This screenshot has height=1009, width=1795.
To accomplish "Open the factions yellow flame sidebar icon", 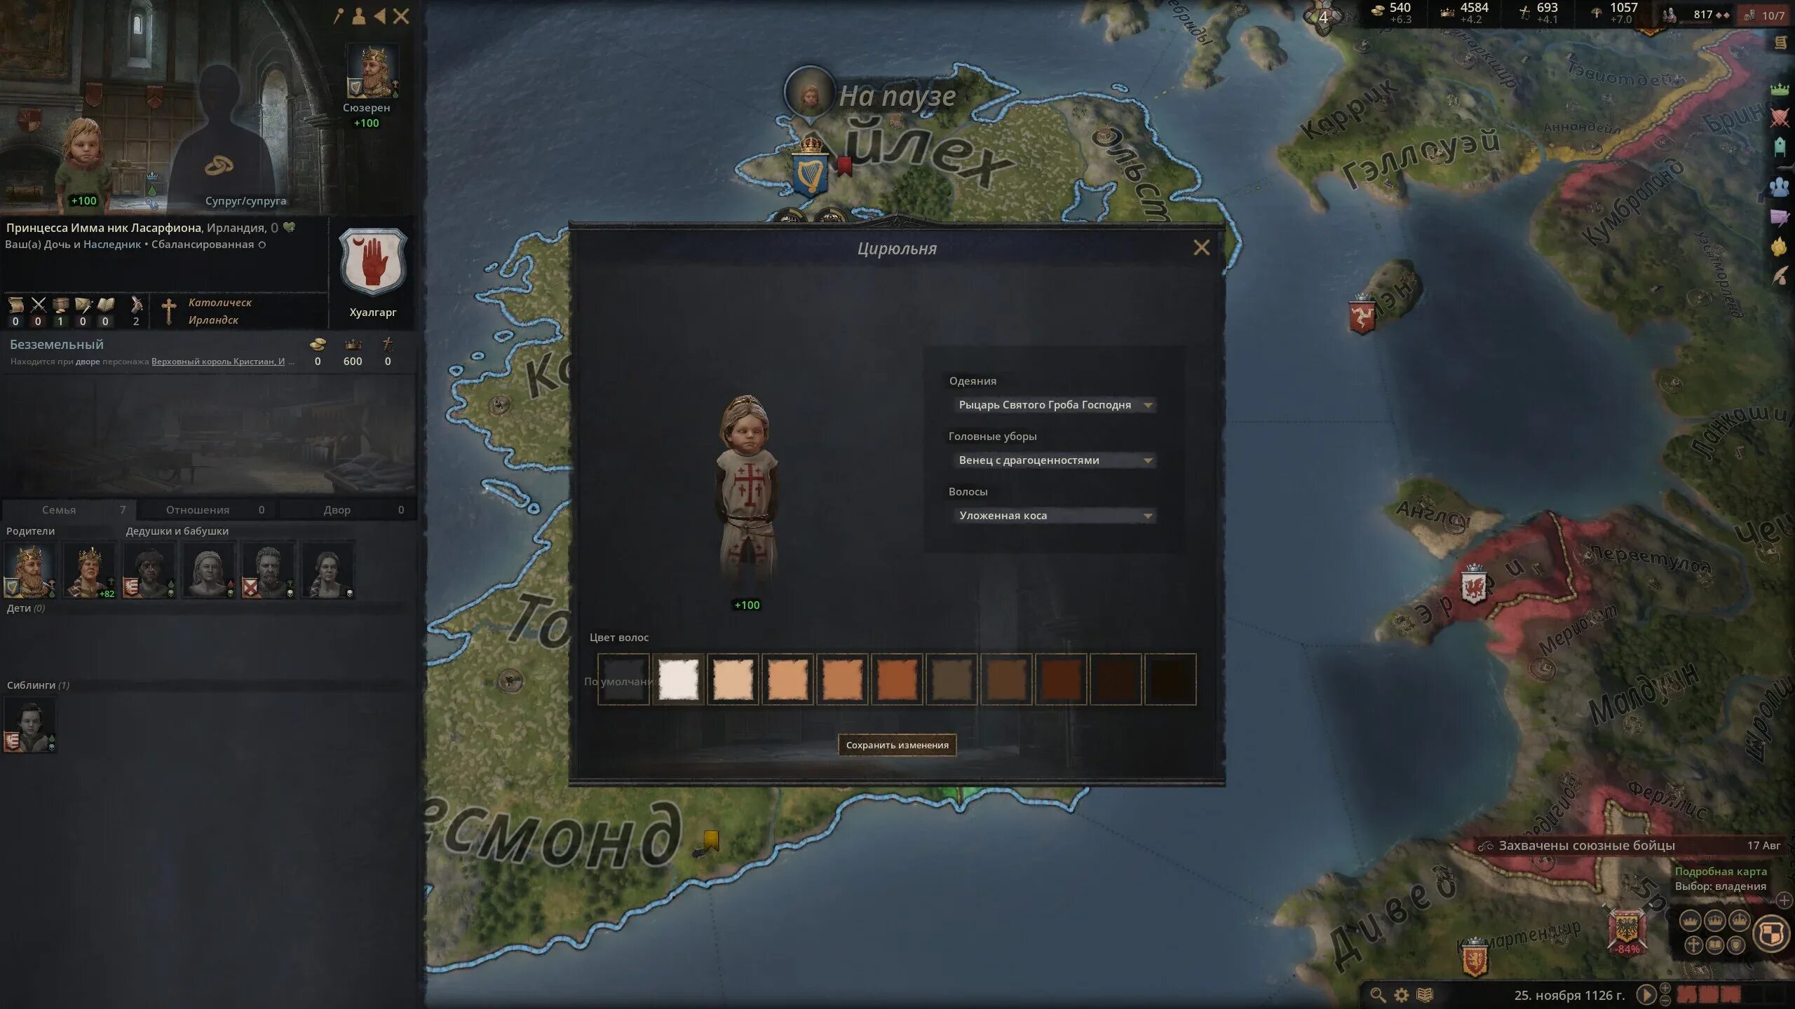I will tap(1779, 247).
